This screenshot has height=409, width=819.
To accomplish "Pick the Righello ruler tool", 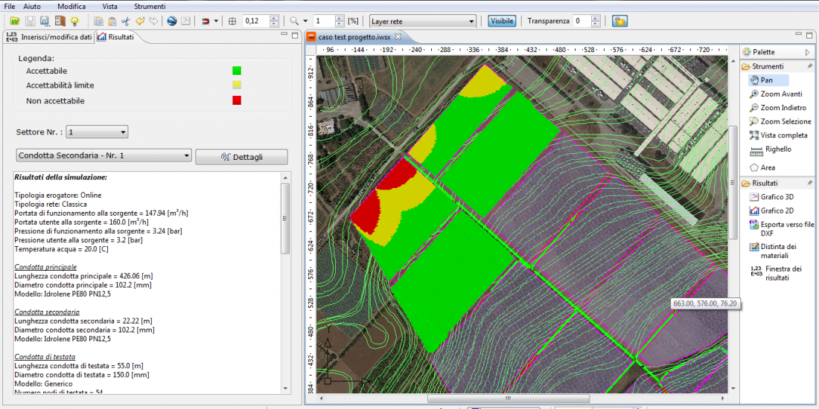I will coord(777,149).
